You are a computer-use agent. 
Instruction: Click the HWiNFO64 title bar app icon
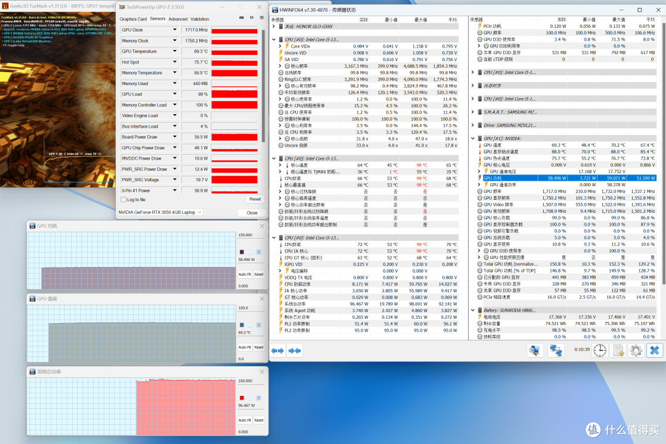275,10
